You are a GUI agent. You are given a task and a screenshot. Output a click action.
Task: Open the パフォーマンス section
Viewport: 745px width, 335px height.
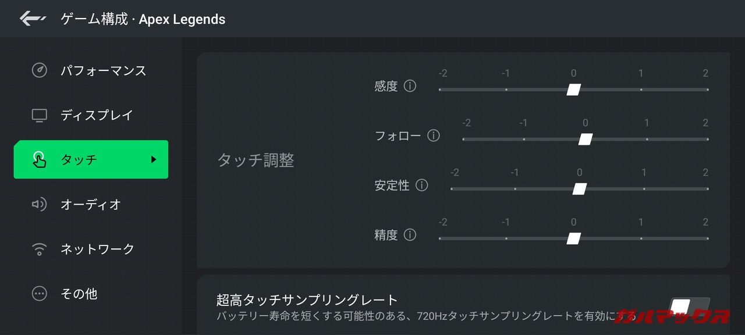104,71
